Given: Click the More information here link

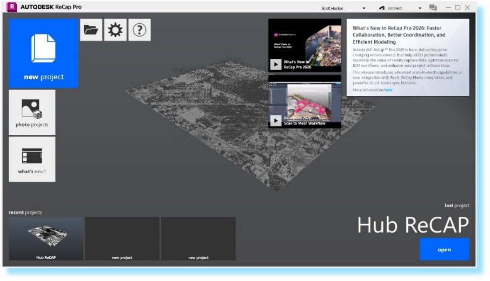Looking at the screenshot, I should [x=388, y=90].
